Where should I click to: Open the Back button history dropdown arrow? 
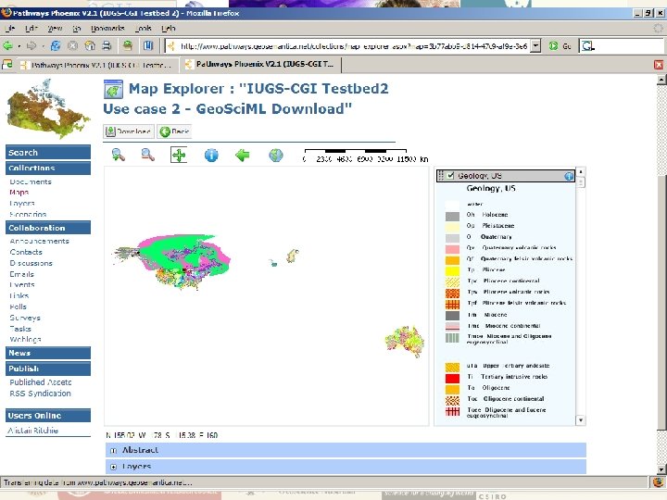coord(19,46)
